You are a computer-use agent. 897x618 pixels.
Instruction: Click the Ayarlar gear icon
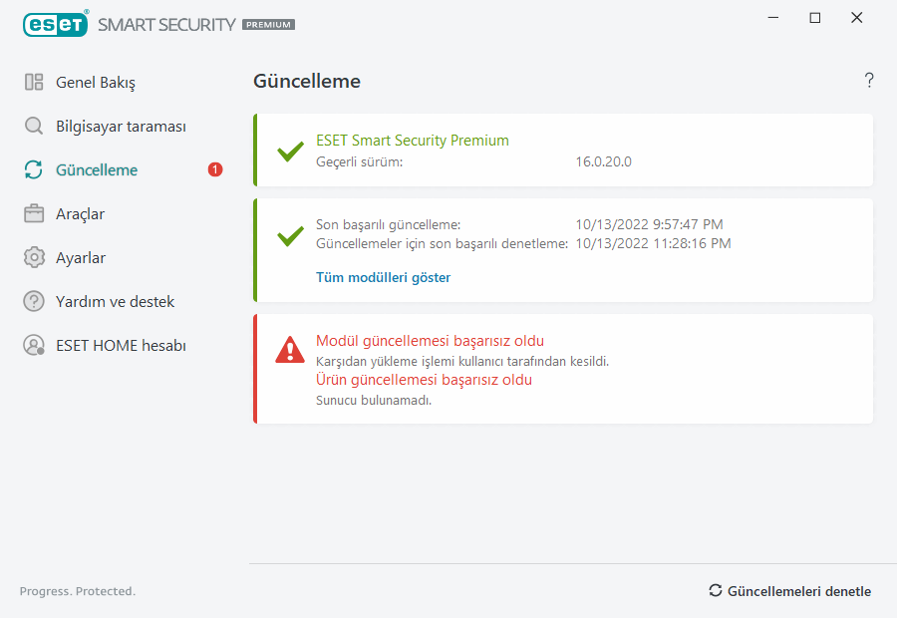click(34, 258)
